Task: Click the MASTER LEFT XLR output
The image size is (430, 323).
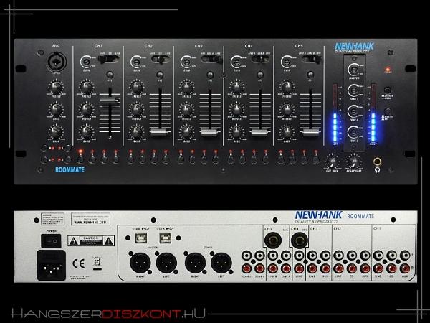Action: click(x=166, y=262)
